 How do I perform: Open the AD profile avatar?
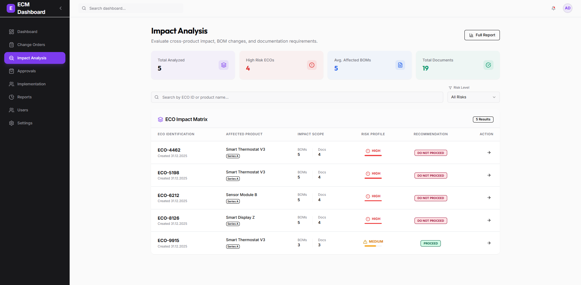coord(567,8)
